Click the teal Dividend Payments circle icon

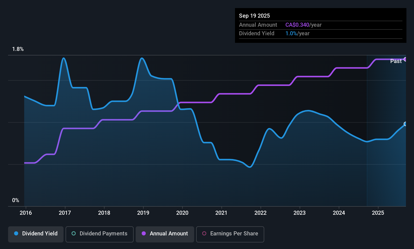pyautogui.click(x=73, y=234)
